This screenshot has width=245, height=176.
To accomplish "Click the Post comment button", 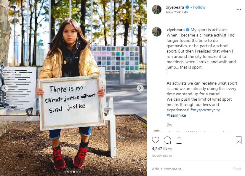I will tap(237, 169).
